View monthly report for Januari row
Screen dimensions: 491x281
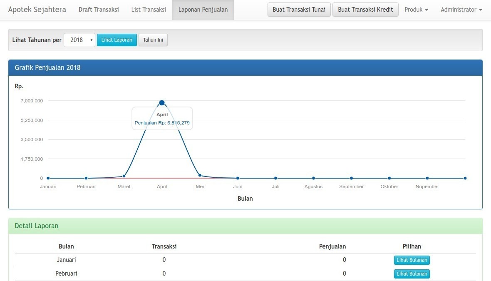[x=412, y=260]
